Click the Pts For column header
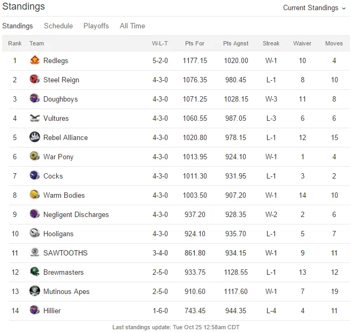 [x=195, y=43]
